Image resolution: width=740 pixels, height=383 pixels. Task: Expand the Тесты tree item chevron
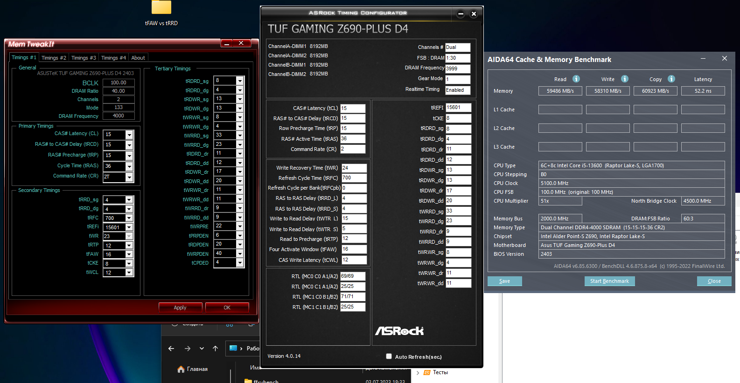[x=418, y=372]
